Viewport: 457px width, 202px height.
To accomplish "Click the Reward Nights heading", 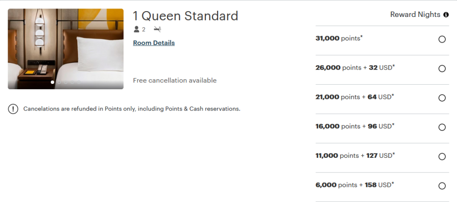I will (x=415, y=15).
